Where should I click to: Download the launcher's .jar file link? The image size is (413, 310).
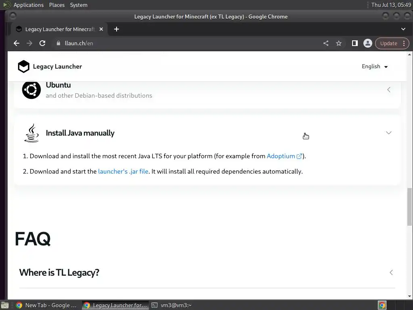point(123,171)
